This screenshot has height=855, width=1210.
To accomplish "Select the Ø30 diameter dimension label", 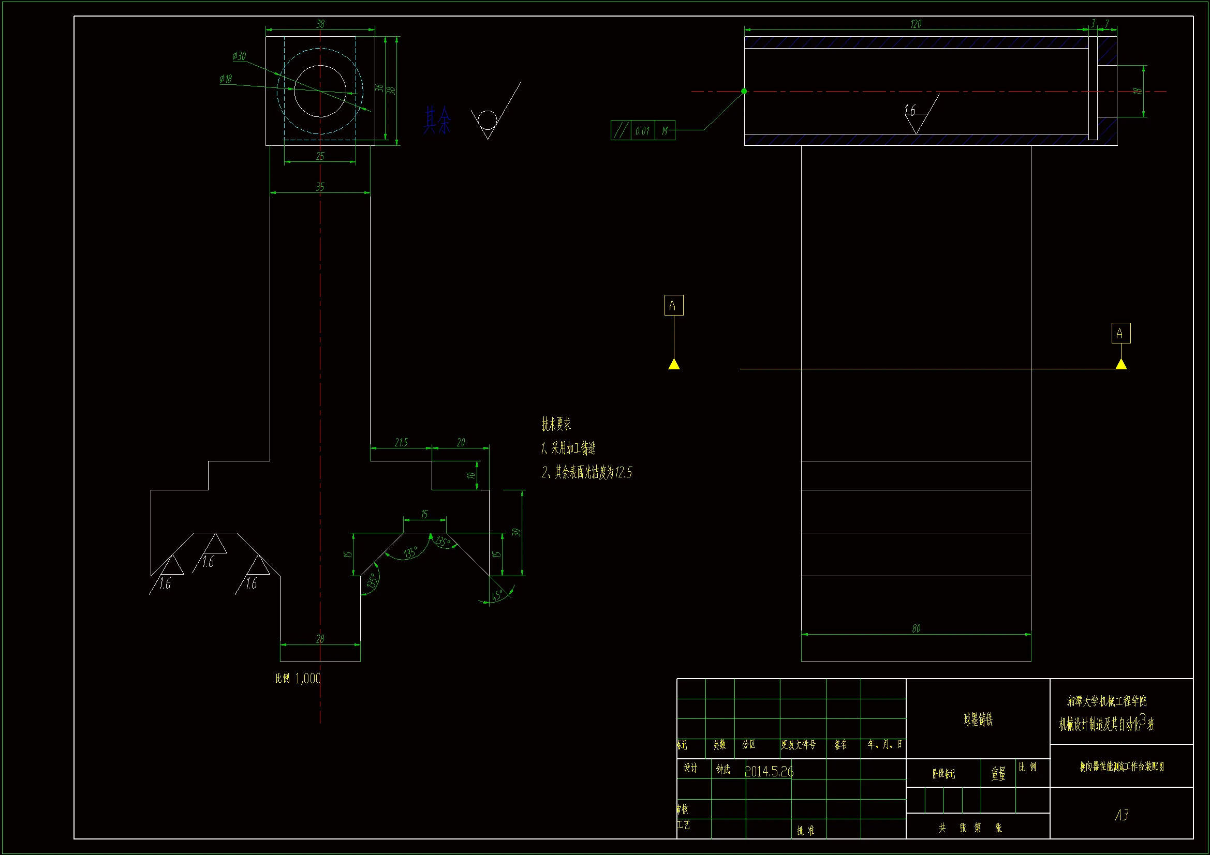I will pyautogui.click(x=239, y=56).
